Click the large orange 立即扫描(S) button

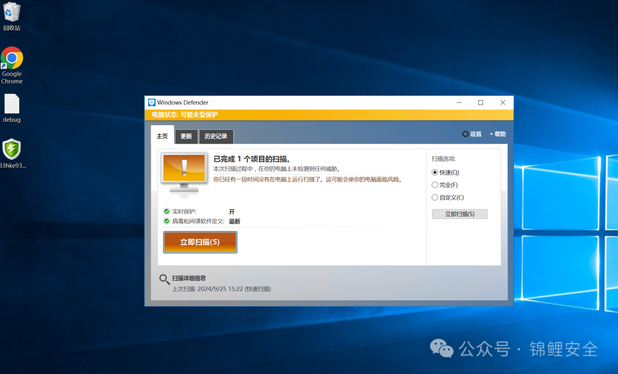[x=200, y=242]
